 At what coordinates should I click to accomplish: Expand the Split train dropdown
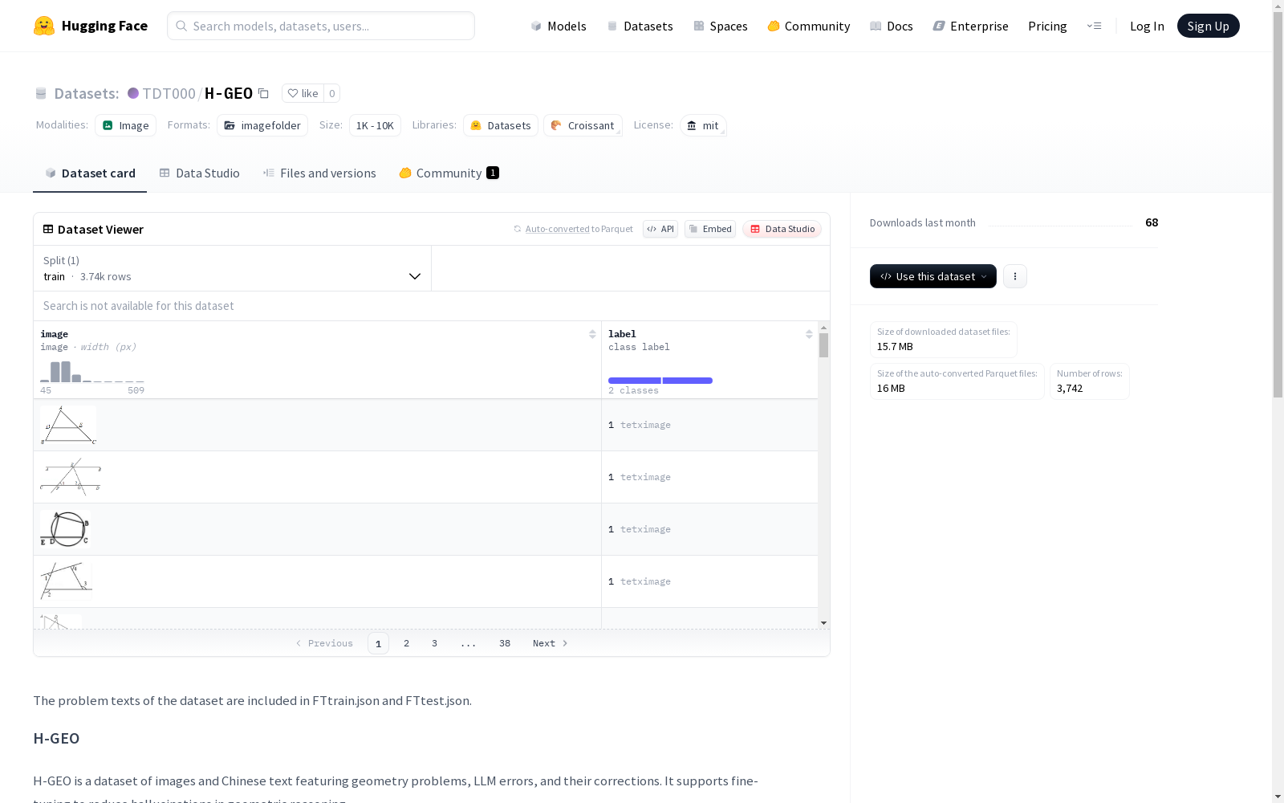233,268
